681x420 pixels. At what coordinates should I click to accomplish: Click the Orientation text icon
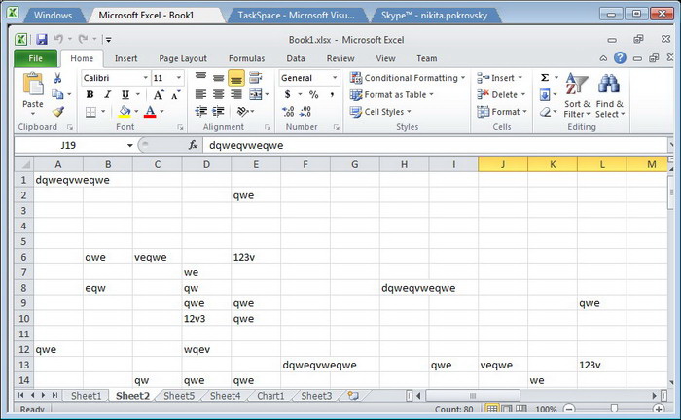point(242,112)
